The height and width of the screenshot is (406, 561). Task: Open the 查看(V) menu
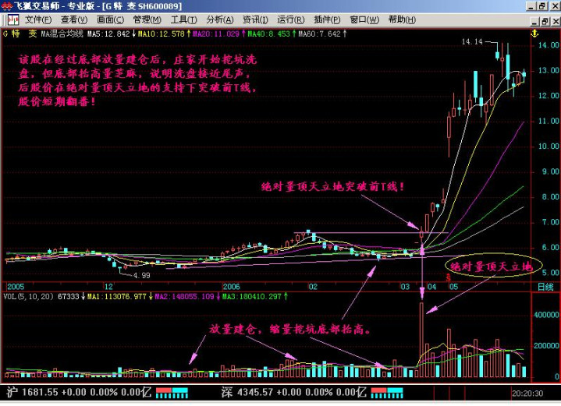click(x=74, y=19)
